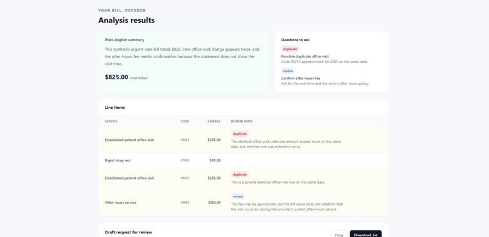Click the note about provider's posted after-hours period
This screenshot has width=489, height=237.
coord(287,207)
